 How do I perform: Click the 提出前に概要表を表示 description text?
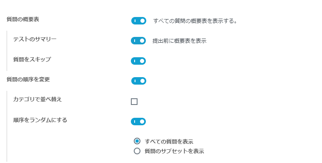[179, 41]
